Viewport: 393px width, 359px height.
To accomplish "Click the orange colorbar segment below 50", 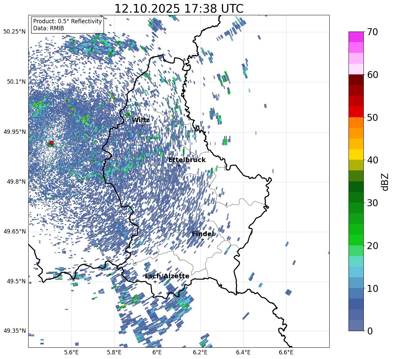I will [356, 123].
